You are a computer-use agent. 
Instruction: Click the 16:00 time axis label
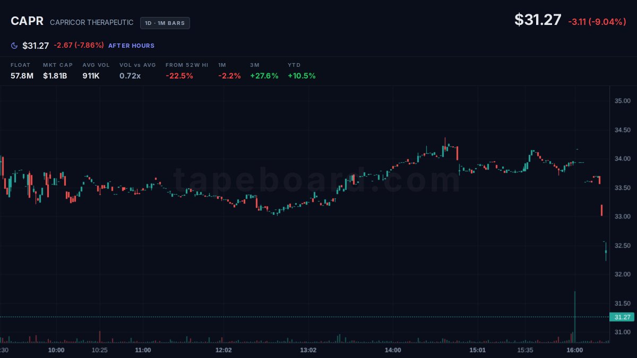pos(574,350)
